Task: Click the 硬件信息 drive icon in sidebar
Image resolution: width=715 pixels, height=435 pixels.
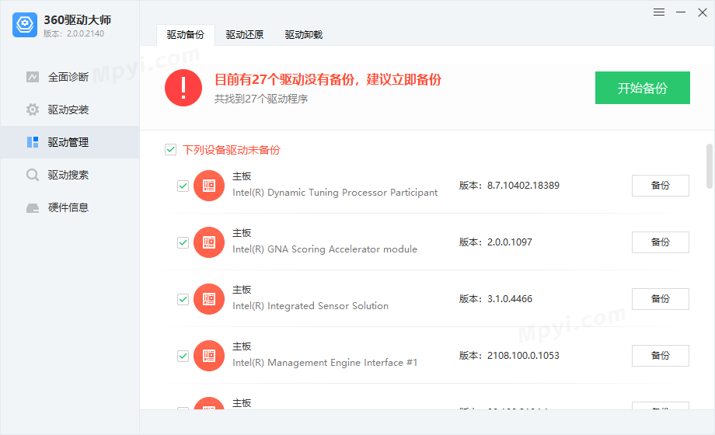Action: click(x=33, y=208)
